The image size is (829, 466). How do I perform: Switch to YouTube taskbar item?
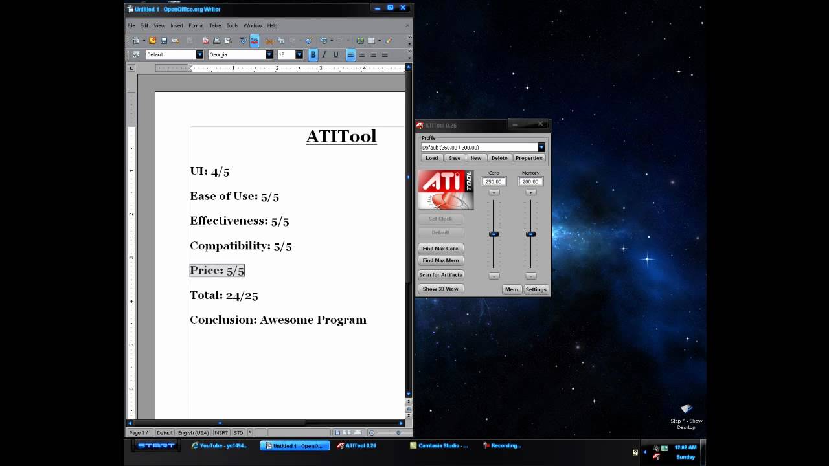coord(220,445)
